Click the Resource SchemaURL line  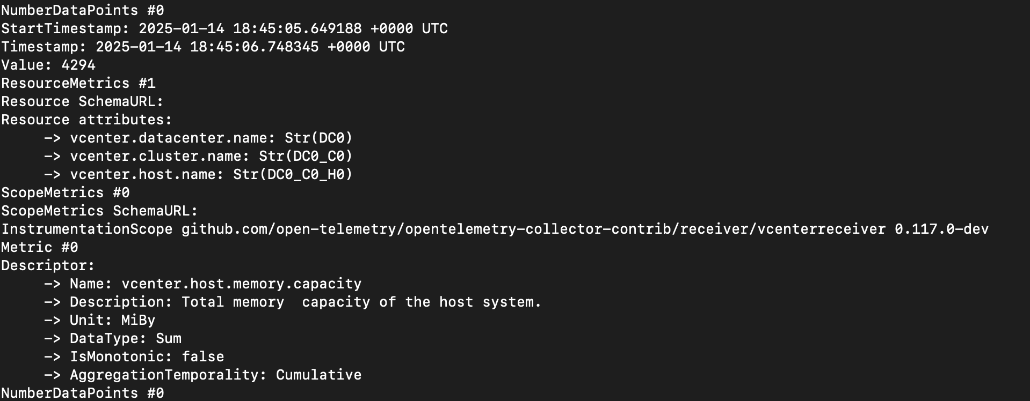click(82, 101)
